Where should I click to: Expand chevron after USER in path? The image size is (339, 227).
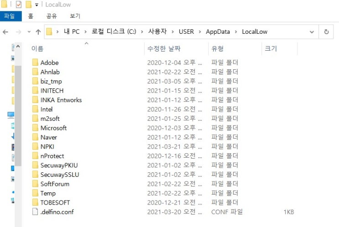200,32
